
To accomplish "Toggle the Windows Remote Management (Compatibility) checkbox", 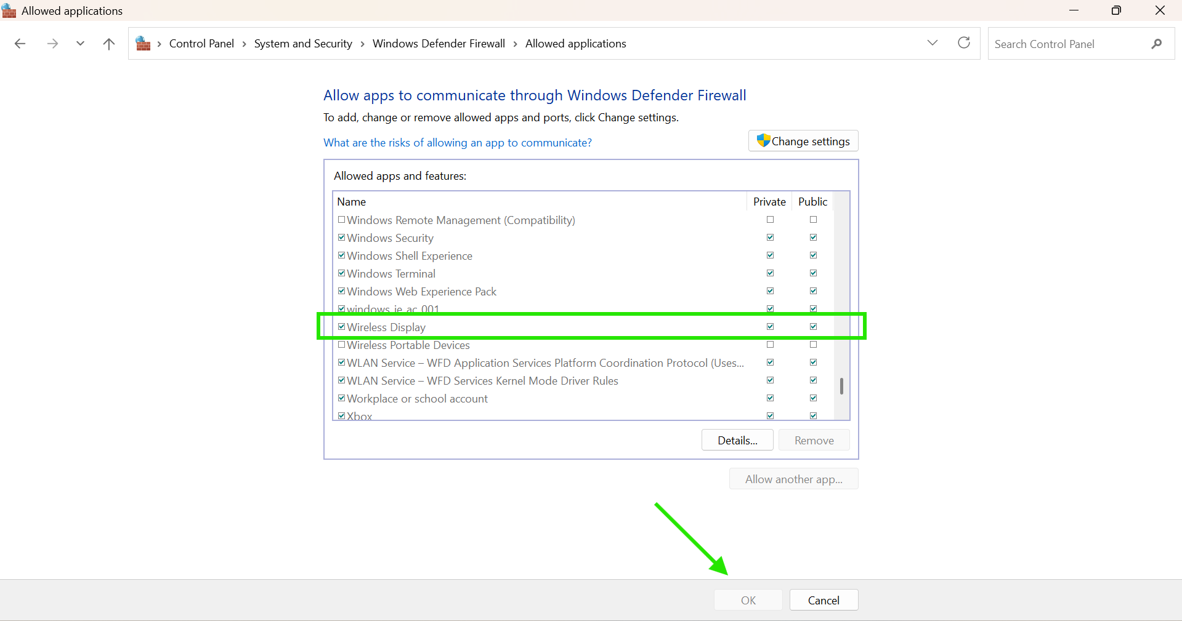I will [341, 219].
